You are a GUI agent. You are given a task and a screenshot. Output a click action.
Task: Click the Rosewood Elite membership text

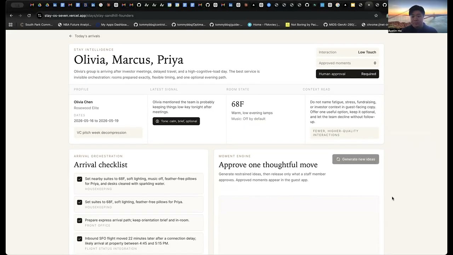[x=86, y=108]
